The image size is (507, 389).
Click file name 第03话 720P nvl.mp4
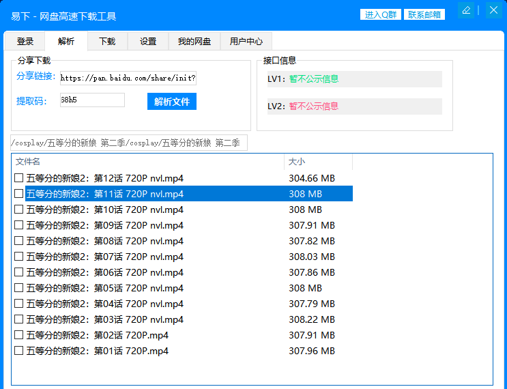pyautogui.click(x=105, y=319)
